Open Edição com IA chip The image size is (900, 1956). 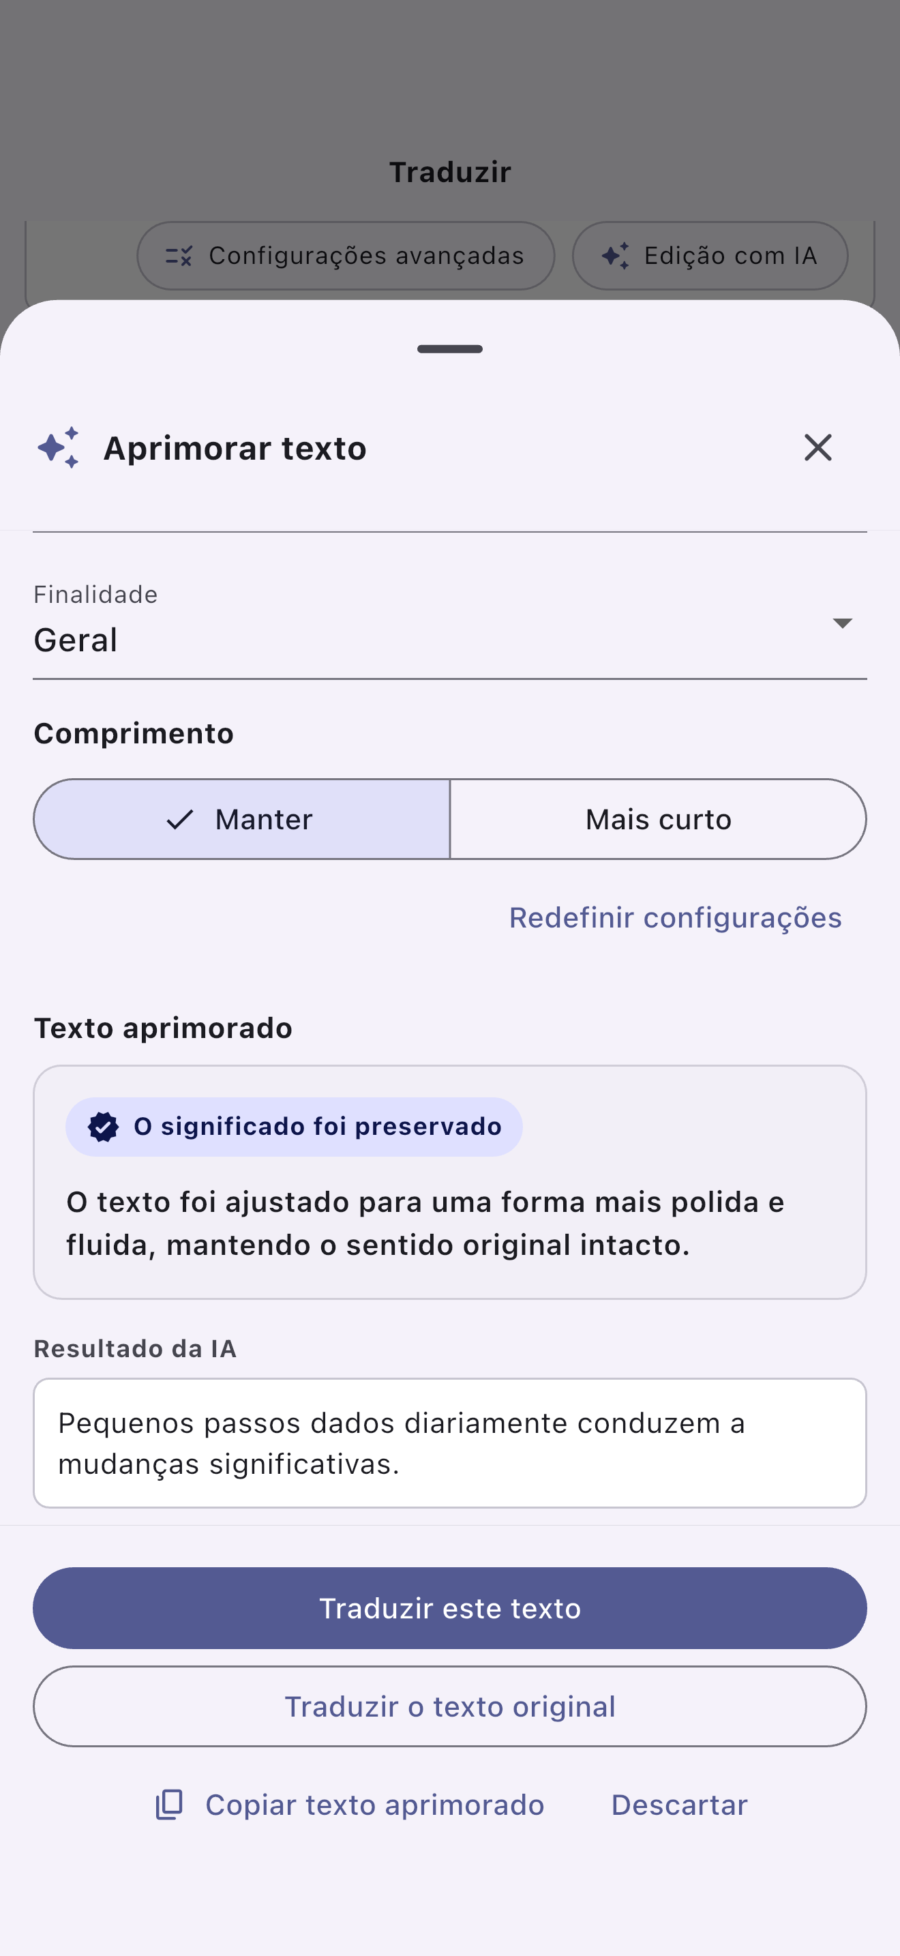tap(710, 256)
